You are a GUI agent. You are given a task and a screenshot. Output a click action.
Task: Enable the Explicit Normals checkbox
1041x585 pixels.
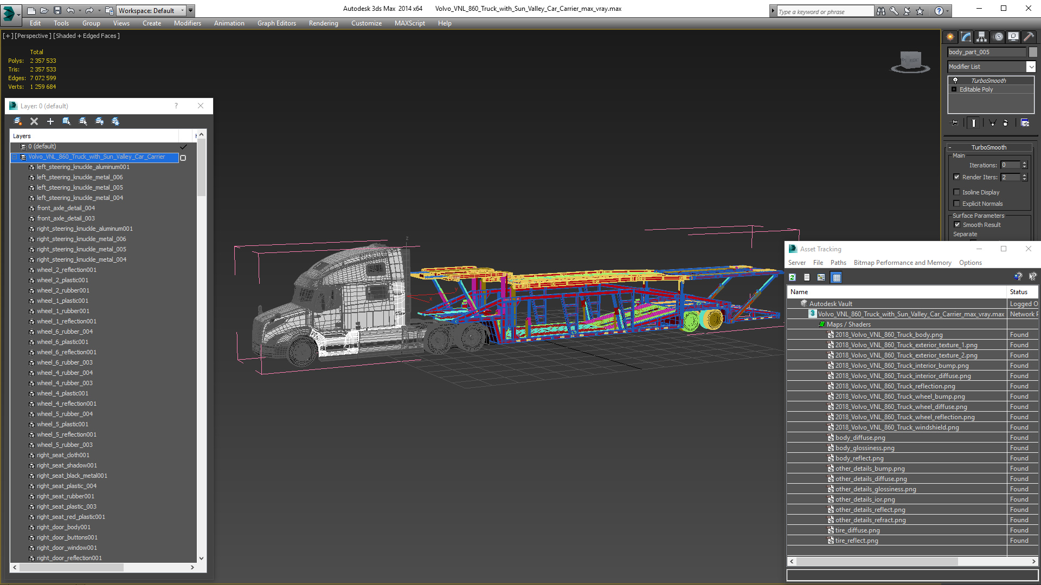(x=957, y=203)
